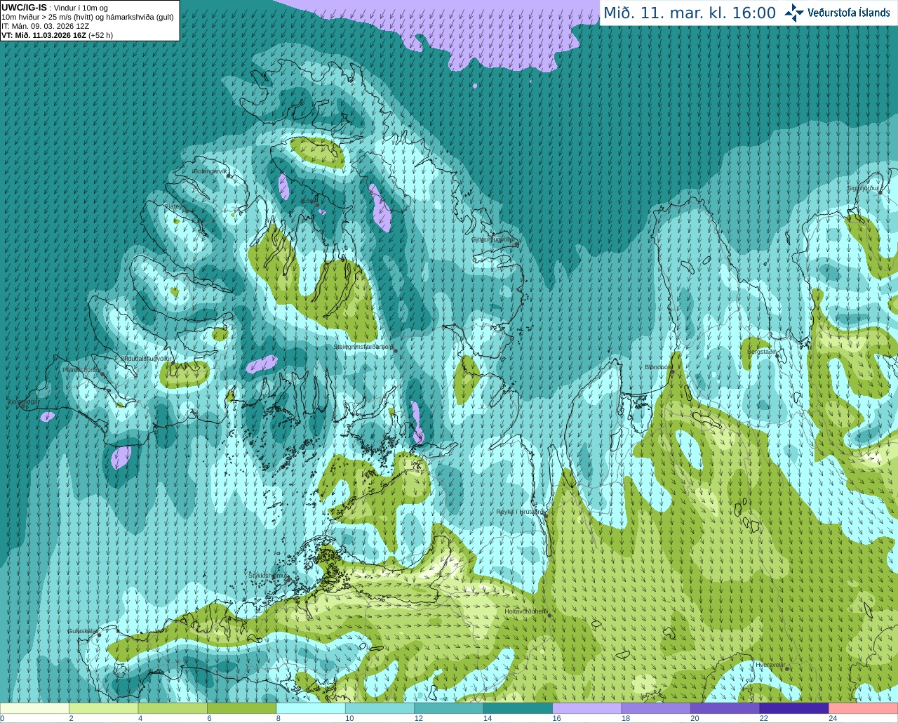898x723 pixels.
Task: Select the 0–2 m/s pale yellow legend swatch
Action: 34,708
